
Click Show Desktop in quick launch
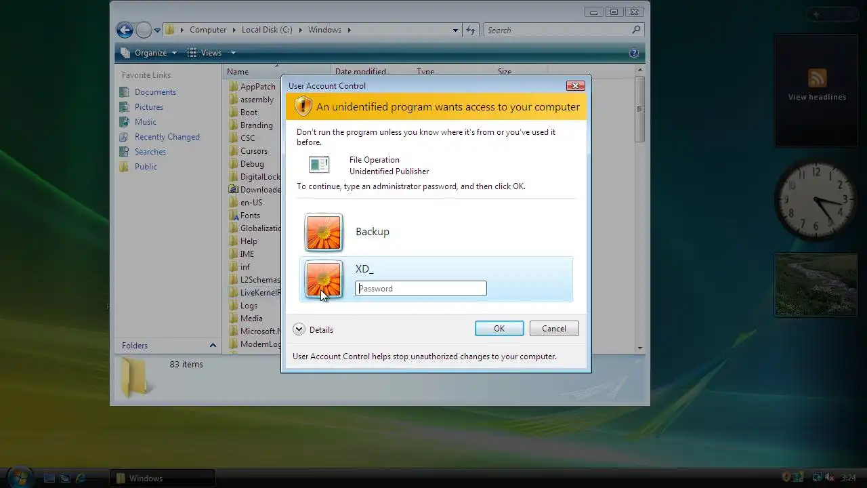[x=49, y=478]
